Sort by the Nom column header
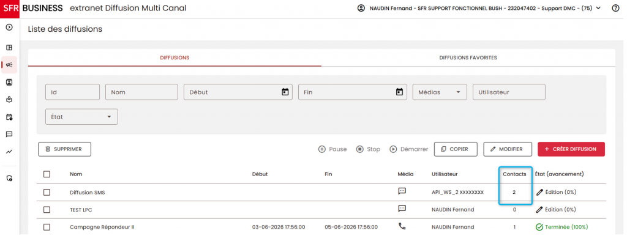 point(76,174)
